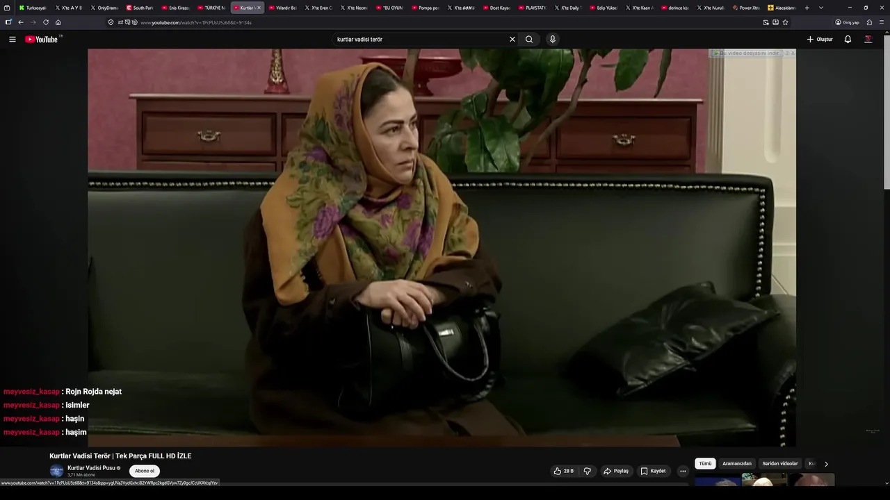Image resolution: width=890 pixels, height=500 pixels.
Task: Switch to the Enis Kirazo tab
Action: 176,8
